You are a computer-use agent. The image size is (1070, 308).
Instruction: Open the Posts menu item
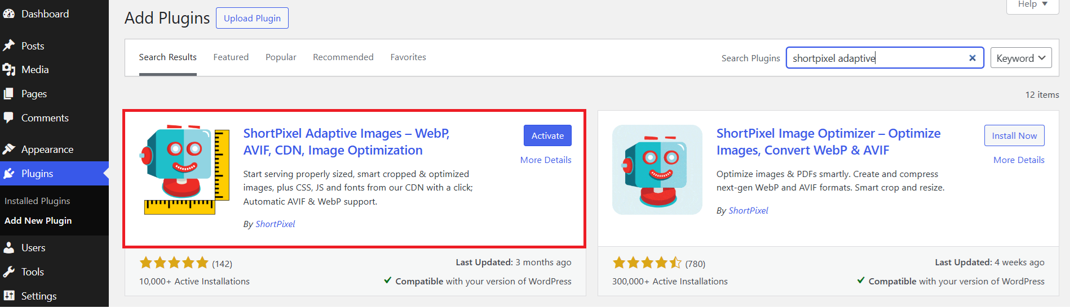pos(54,46)
